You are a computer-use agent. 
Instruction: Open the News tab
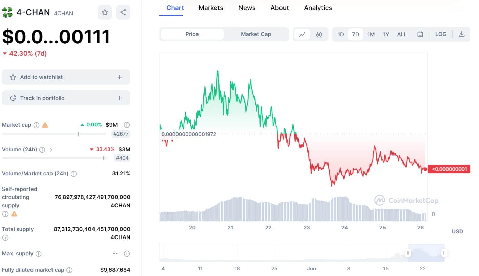[247, 8]
